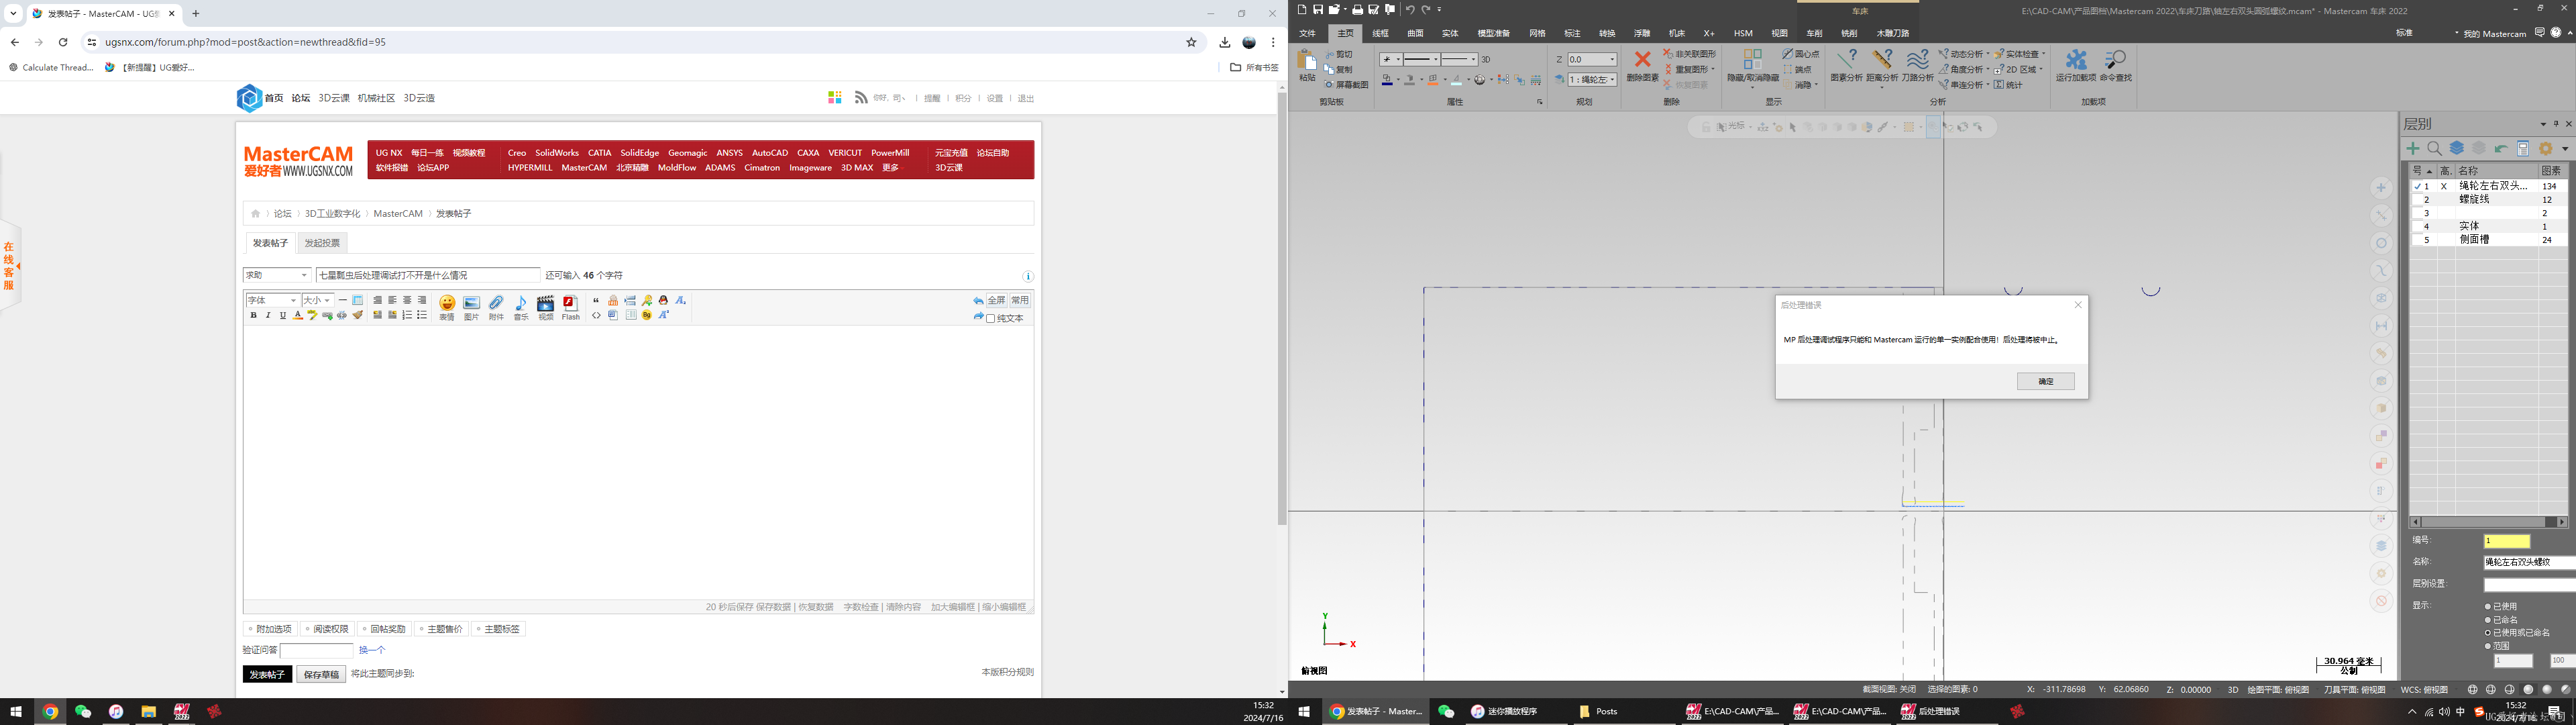This screenshot has width=2576, height=725.
Task: Select 已命名 display radio button
Action: (x=2488, y=620)
